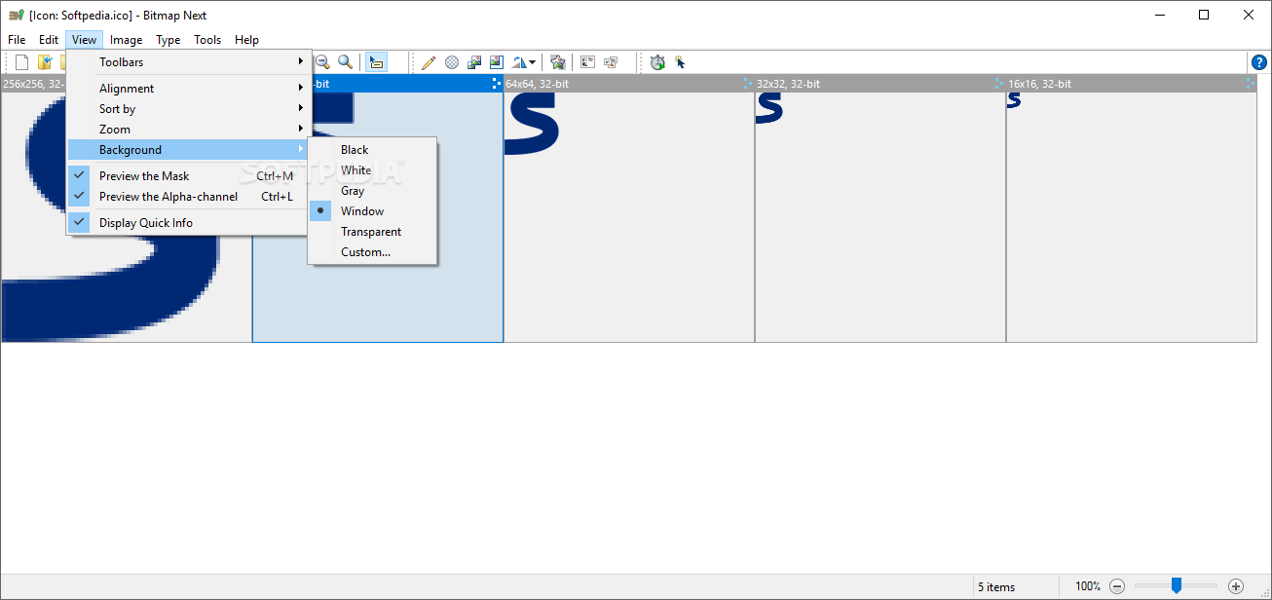Click the open file with arrow icon
Viewport: 1272px width, 600px height.
click(x=44, y=62)
